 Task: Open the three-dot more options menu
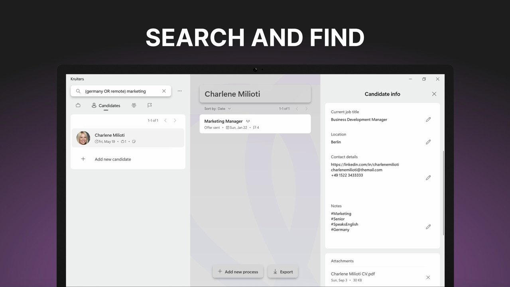pos(180,91)
